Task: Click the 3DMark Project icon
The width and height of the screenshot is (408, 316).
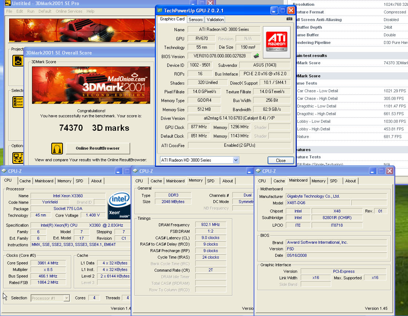Action: tap(18, 60)
